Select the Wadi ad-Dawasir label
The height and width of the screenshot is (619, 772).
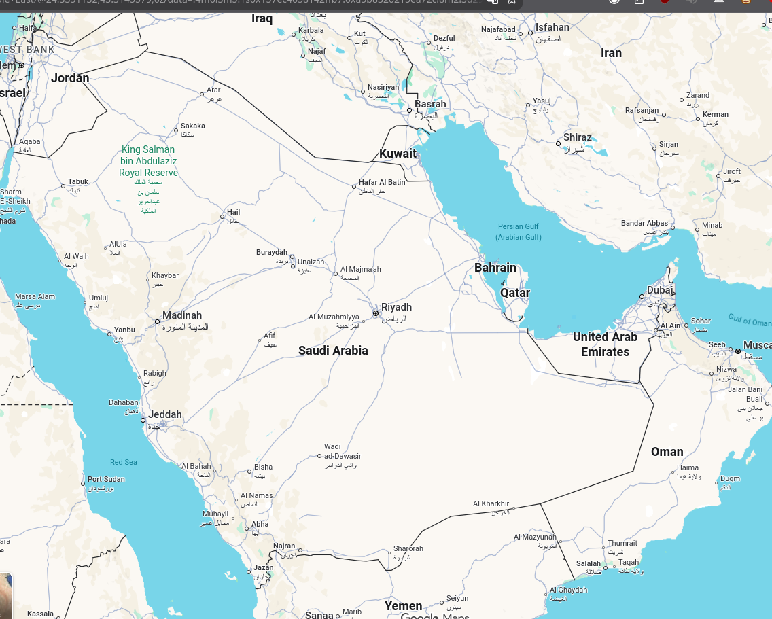click(x=343, y=452)
